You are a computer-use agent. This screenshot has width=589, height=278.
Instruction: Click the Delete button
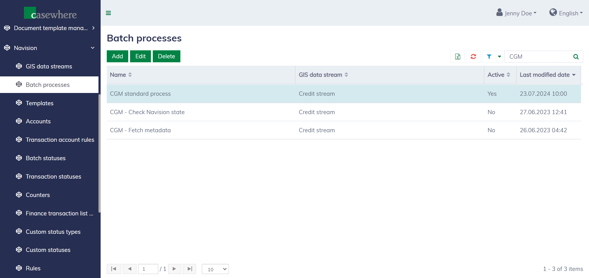point(166,56)
